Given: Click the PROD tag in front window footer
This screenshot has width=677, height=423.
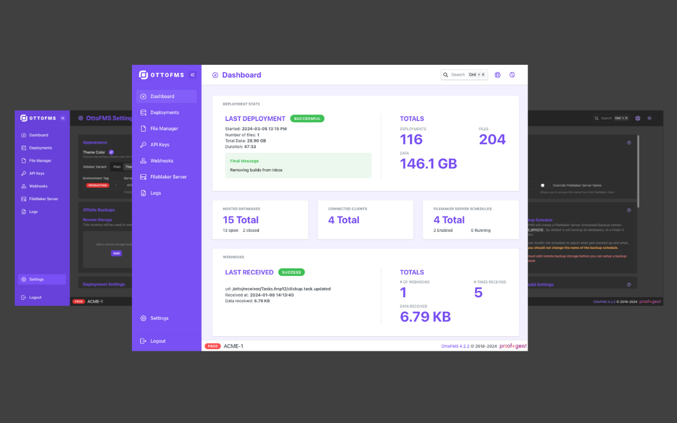Looking at the screenshot, I should (x=213, y=346).
